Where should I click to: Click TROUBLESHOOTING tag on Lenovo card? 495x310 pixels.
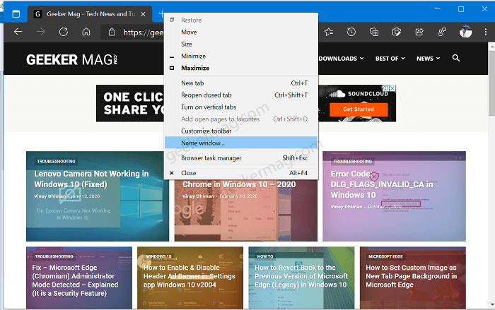tap(56, 162)
